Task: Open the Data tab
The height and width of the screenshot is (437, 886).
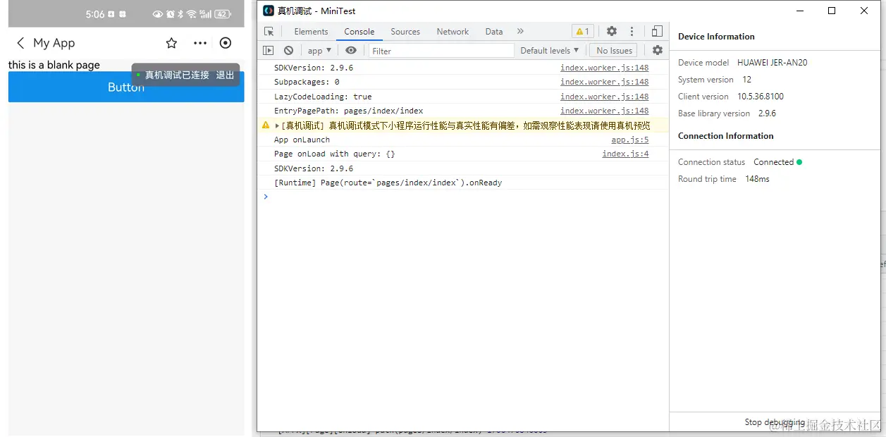Action: point(494,32)
